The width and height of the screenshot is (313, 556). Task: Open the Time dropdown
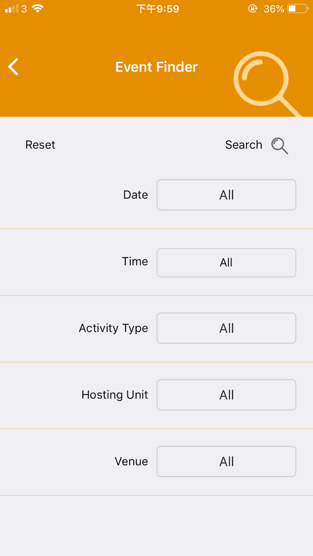(226, 262)
